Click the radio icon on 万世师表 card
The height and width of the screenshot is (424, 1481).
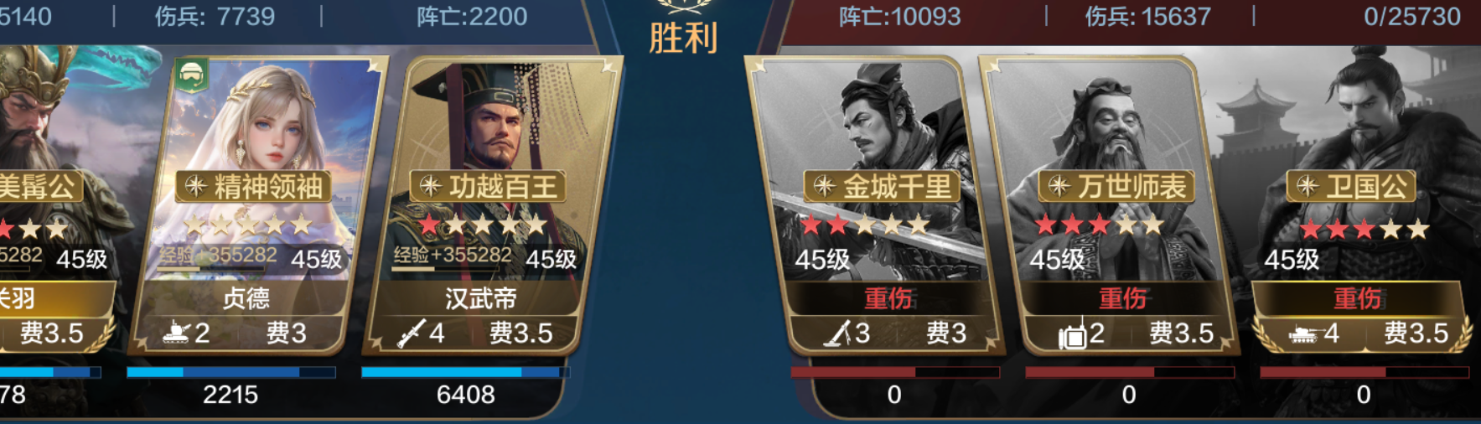click(1073, 334)
